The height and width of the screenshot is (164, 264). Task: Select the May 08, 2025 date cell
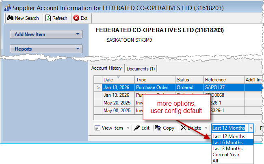pos(118,111)
